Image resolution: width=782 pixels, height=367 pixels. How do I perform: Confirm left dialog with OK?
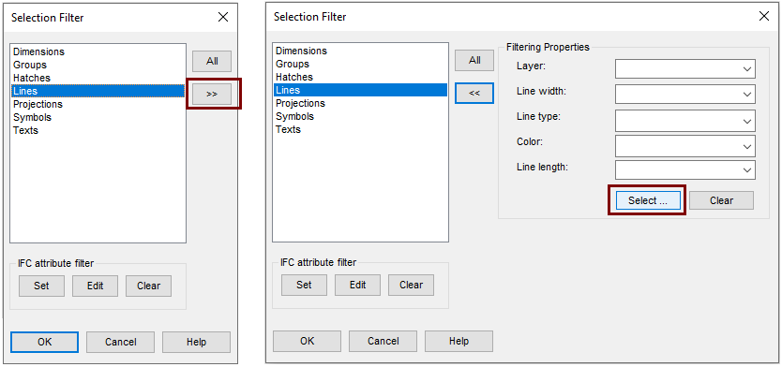click(x=44, y=342)
